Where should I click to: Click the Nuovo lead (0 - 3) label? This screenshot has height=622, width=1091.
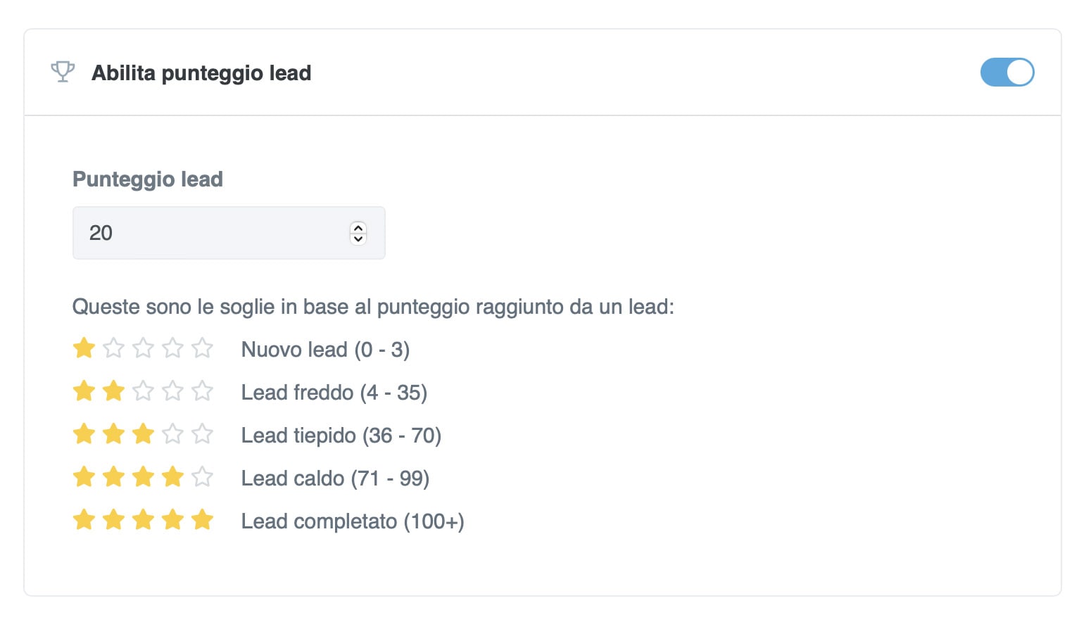point(325,350)
